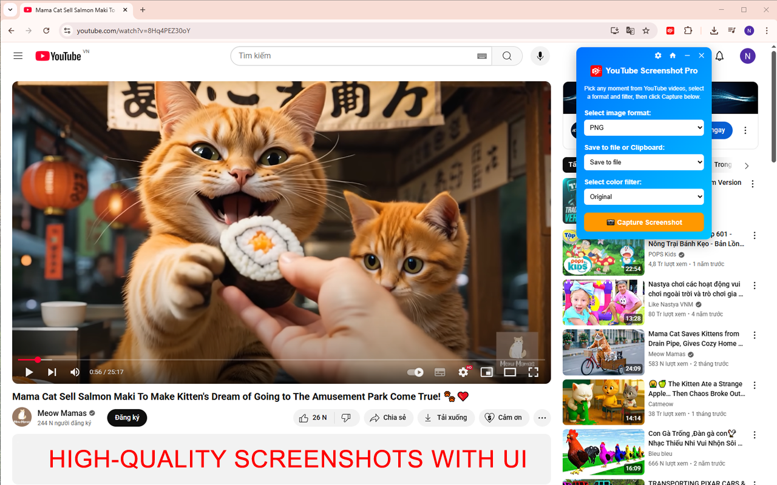Open the media controls icon
Screen dimensions: 777x485
click(731, 30)
